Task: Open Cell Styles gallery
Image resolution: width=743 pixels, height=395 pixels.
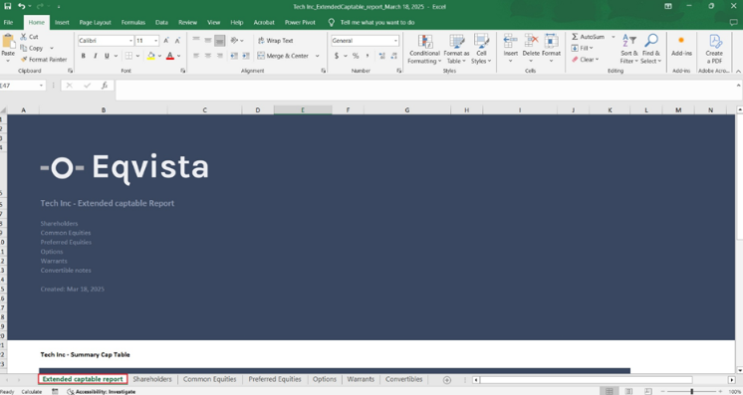Action: point(481,49)
